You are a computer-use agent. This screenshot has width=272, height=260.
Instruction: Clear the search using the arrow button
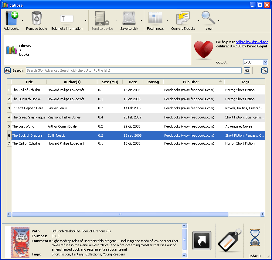(246, 70)
